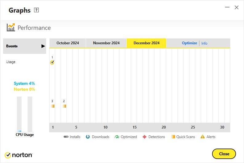This screenshot has height=163, width=244.
Task: Click day 25 on the date axis
Action: 193,127
